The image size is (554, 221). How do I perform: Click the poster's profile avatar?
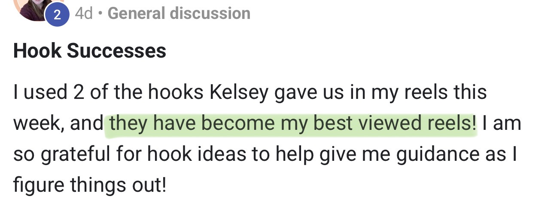click(x=33, y=8)
